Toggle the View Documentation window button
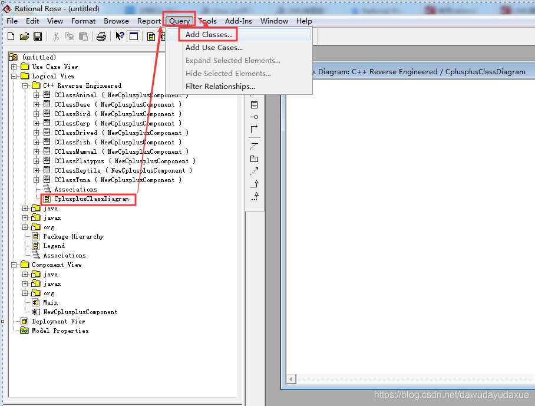Image resolution: width=535 pixels, height=406 pixels. pyautogui.click(x=134, y=36)
